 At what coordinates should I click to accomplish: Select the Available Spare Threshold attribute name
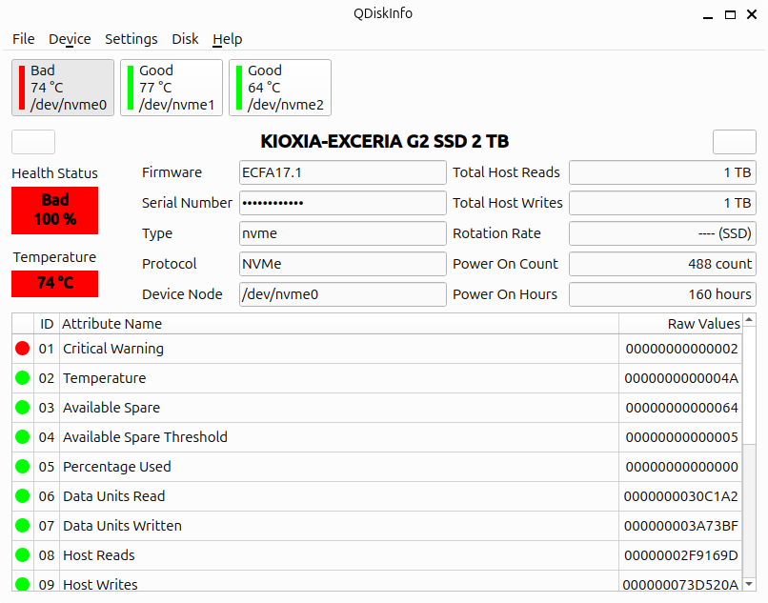(145, 437)
